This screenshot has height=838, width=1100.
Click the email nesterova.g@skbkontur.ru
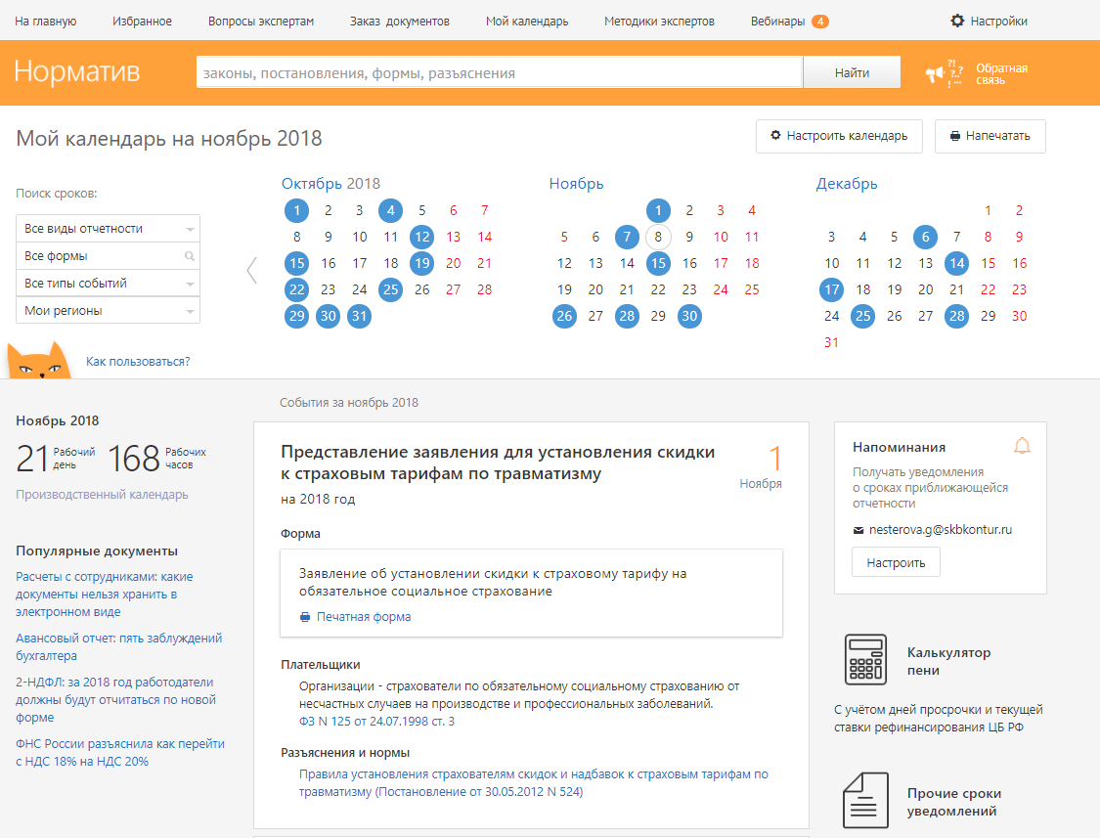(940, 530)
